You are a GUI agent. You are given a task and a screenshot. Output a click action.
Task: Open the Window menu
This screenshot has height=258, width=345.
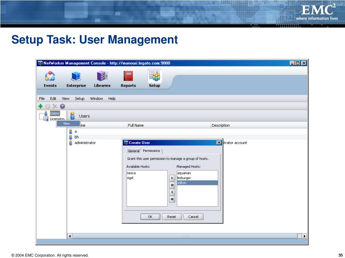(97, 98)
